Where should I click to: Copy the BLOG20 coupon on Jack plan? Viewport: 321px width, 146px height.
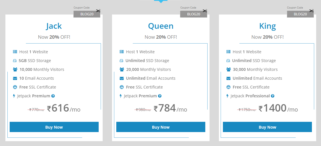pos(87,14)
